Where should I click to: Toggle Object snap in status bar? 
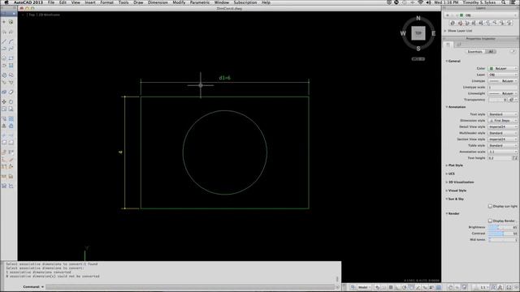pos(411,287)
